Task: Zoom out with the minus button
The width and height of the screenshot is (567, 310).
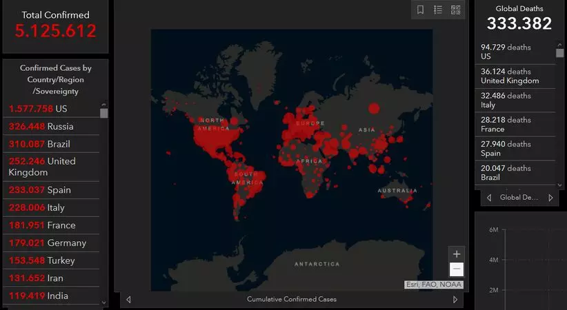Action: 456,269
